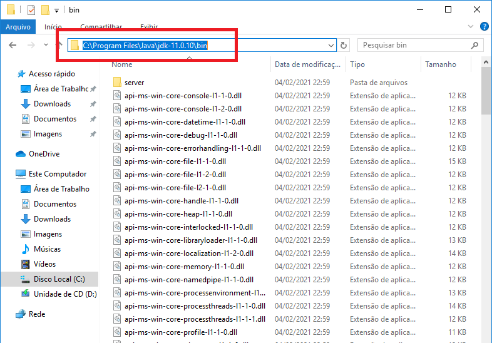Select file api-ms-win-core-interlocked-l1-1-0.dll
492x343 pixels.
188,227
